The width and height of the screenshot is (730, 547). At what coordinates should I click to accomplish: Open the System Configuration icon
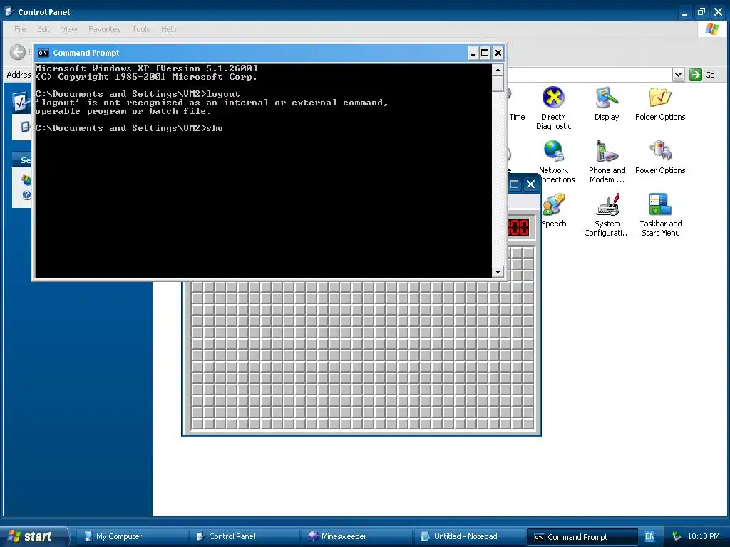(607, 215)
